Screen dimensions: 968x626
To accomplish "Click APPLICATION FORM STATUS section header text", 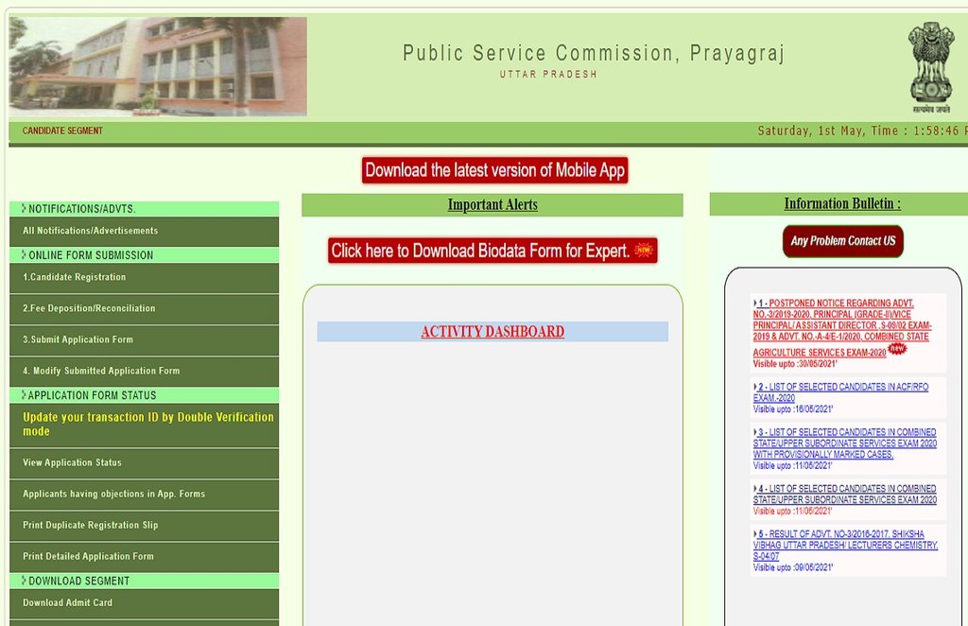I will pyautogui.click(x=92, y=395).
